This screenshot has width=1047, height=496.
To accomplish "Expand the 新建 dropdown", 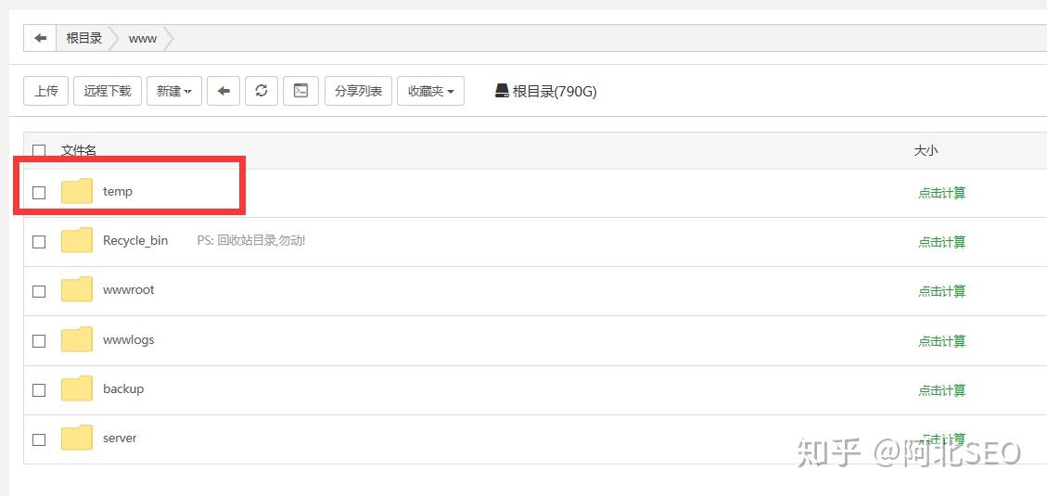I will click(174, 91).
